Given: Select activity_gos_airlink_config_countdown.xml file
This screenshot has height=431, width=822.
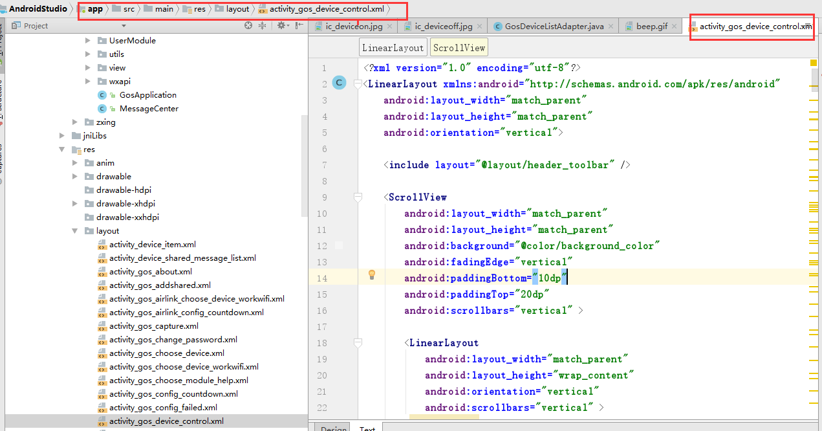Looking at the screenshot, I should coord(186,313).
